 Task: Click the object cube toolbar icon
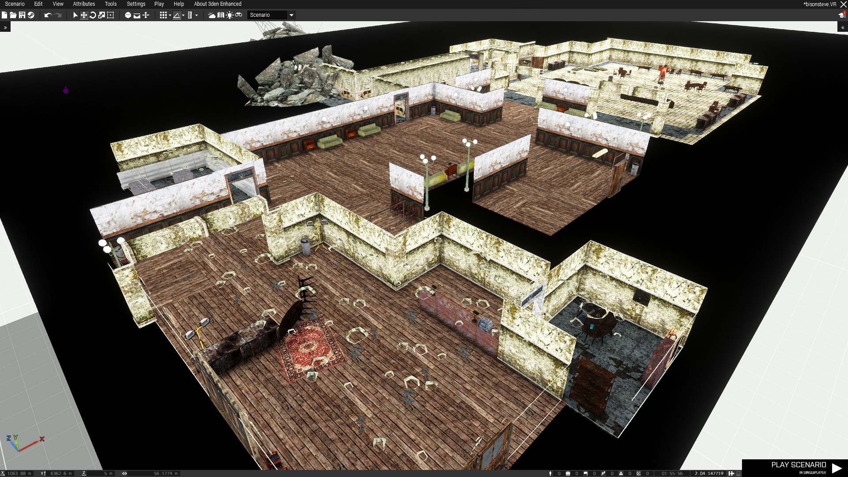click(x=128, y=15)
